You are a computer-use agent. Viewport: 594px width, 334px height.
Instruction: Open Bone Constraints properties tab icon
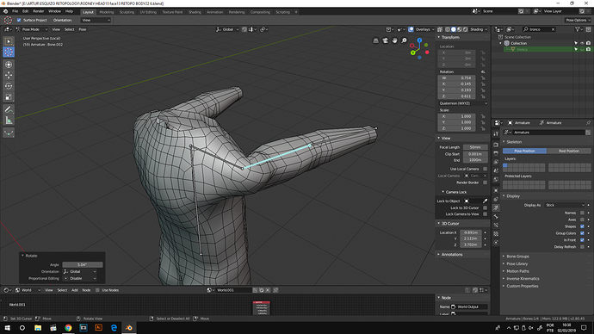click(496, 226)
